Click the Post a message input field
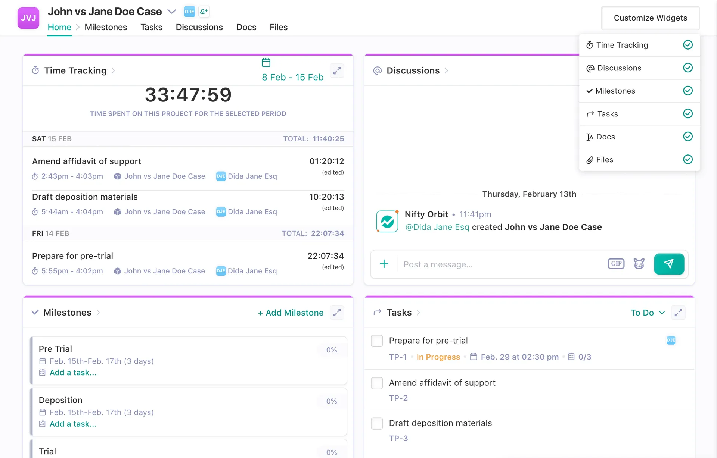Viewport: 717px width, 458px height. (x=485, y=264)
